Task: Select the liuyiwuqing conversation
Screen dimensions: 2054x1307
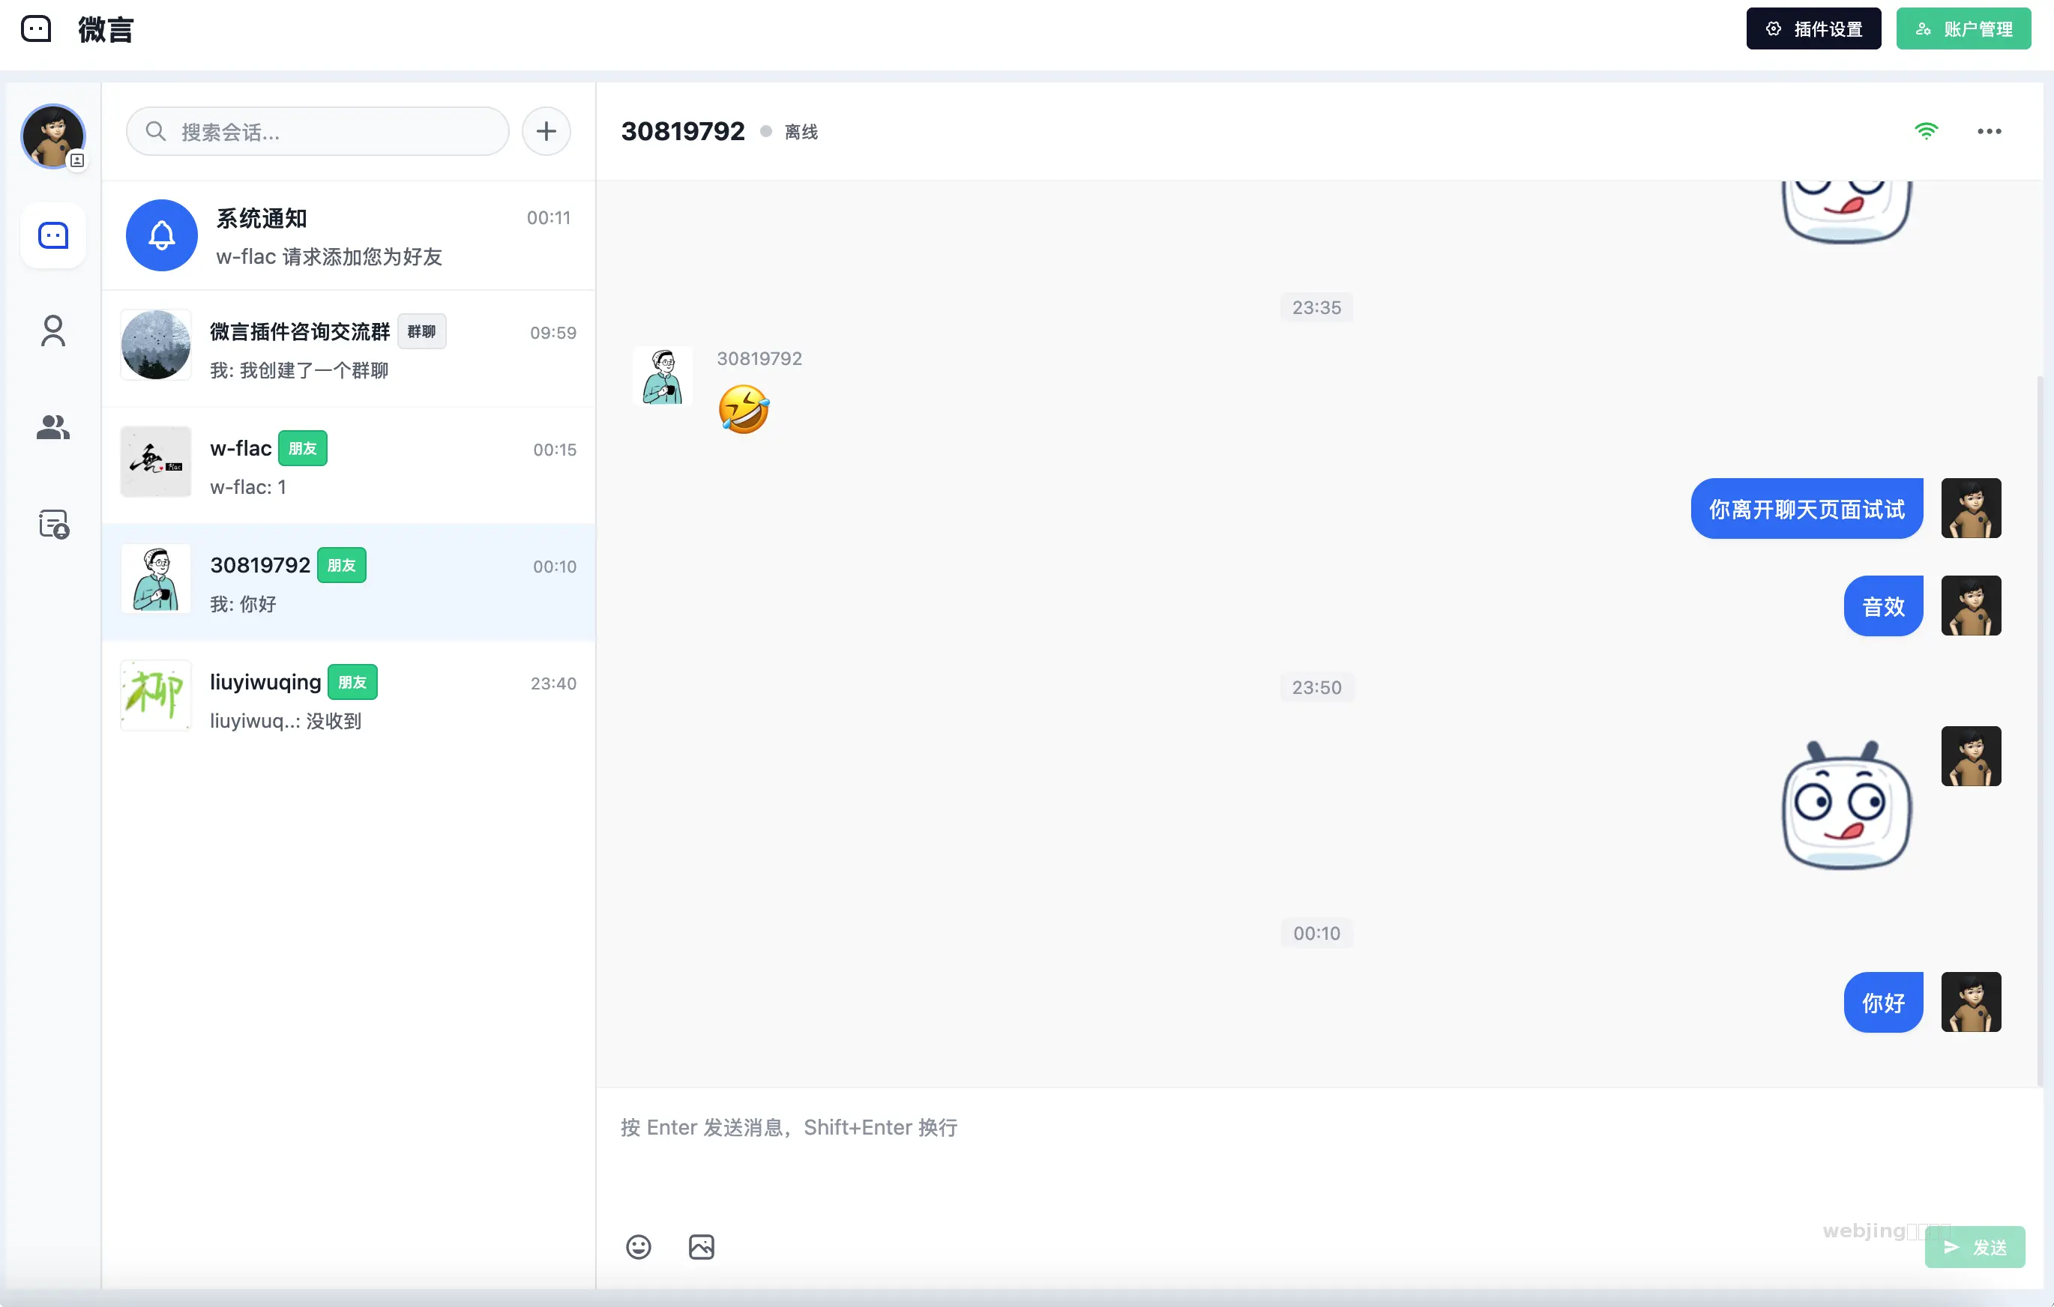Action: click(348, 700)
